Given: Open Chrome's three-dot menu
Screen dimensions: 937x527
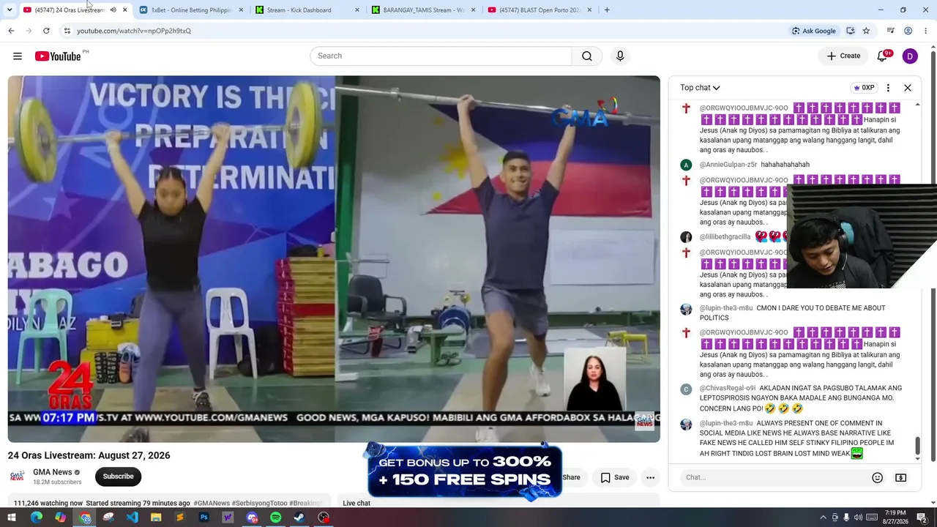Looking at the screenshot, I should [x=926, y=31].
